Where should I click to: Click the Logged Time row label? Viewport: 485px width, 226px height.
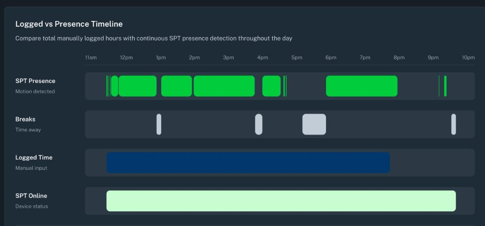34,158
